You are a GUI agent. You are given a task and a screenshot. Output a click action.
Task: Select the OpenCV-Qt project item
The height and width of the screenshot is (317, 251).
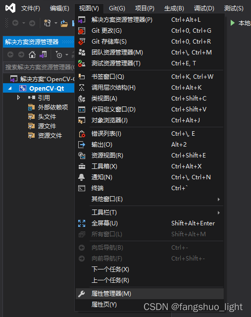point(47,88)
